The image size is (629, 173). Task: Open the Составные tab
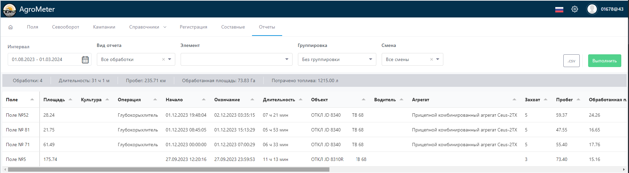click(x=233, y=27)
